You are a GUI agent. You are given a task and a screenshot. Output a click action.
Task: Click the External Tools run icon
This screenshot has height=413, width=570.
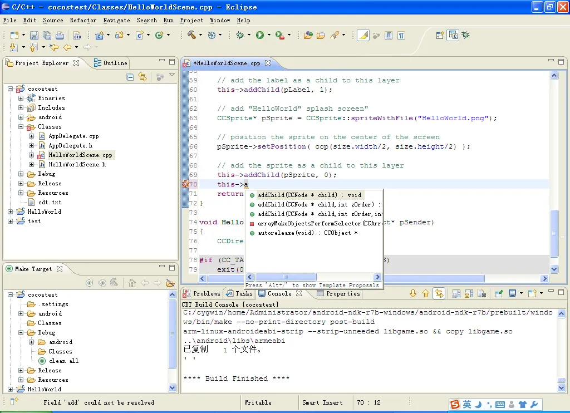pos(279,35)
